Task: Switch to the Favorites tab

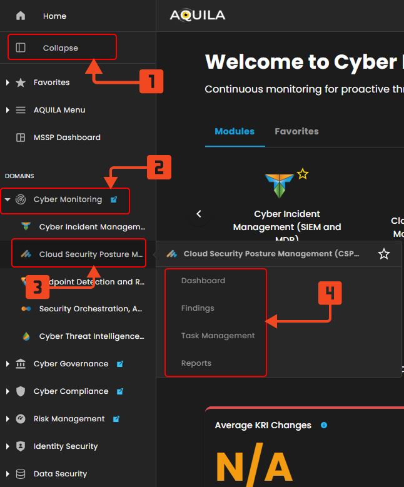Action: coord(296,131)
